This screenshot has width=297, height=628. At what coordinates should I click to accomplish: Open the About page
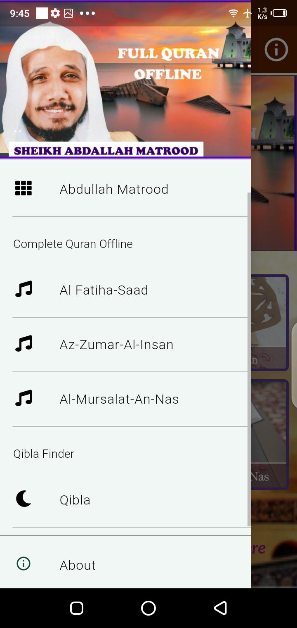pyautogui.click(x=78, y=565)
